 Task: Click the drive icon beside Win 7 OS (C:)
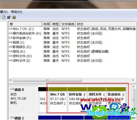coord(10,29)
